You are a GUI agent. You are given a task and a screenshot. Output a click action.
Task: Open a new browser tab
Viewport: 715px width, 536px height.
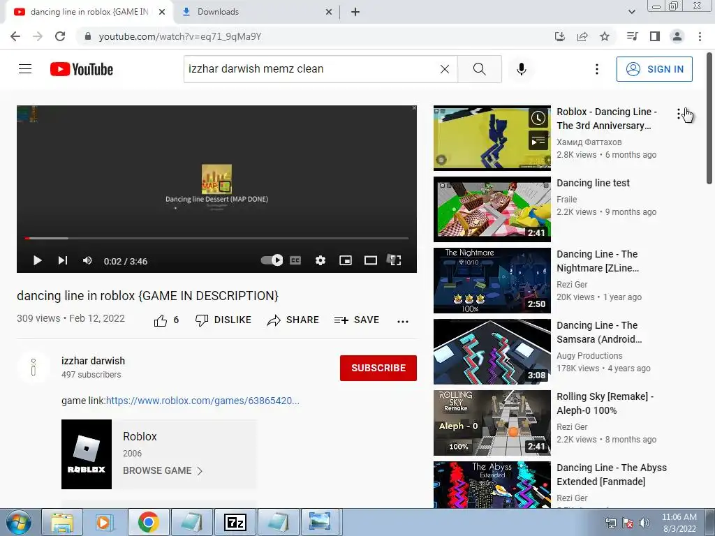pos(355,13)
